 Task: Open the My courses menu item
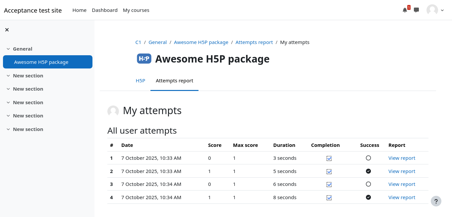coord(136,10)
